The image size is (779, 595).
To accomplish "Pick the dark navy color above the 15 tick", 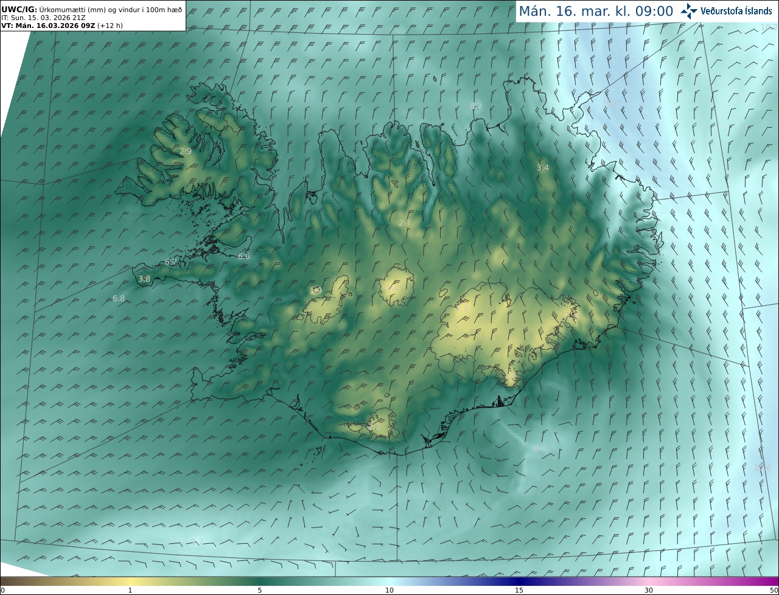I will coord(519,582).
